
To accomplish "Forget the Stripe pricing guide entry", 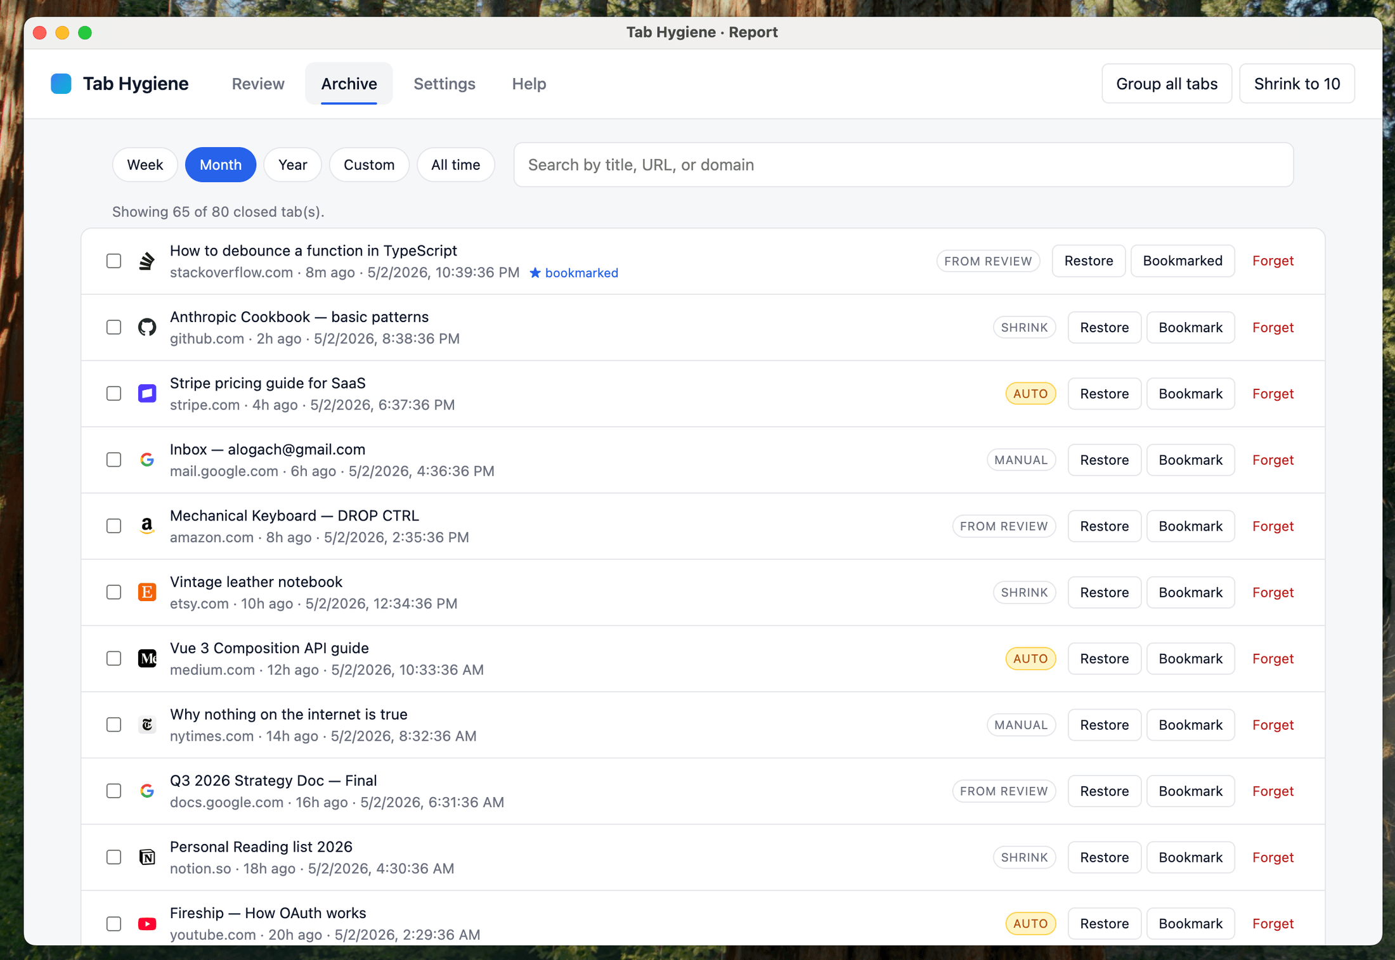I will coord(1273,394).
